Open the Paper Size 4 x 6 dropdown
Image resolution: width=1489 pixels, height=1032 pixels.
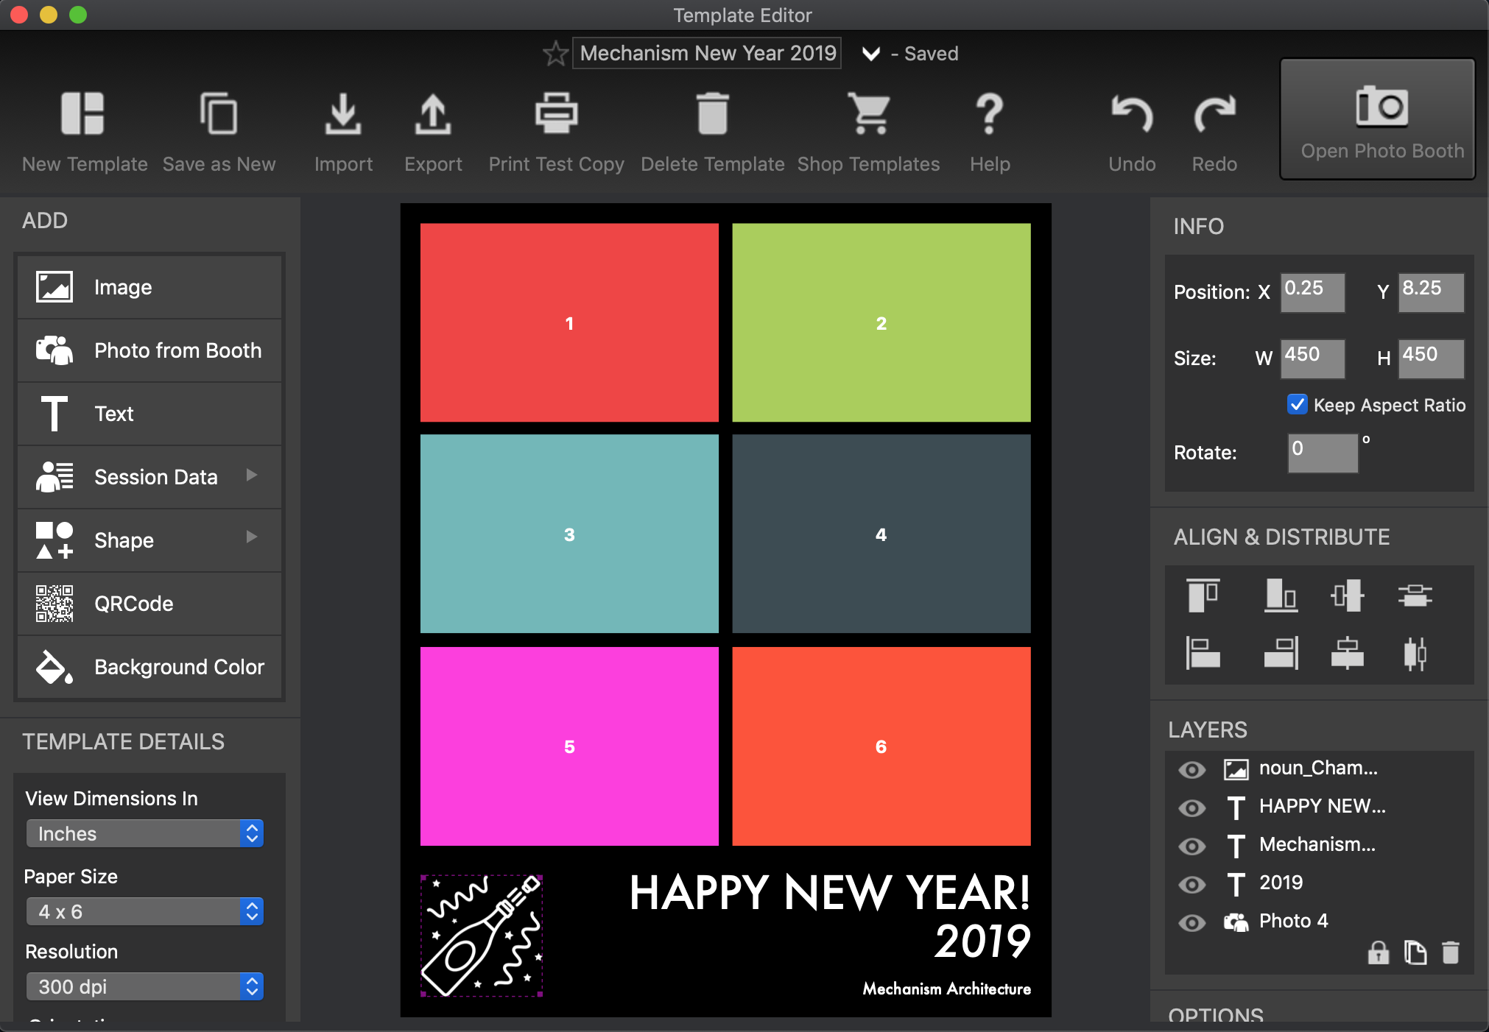(x=145, y=911)
